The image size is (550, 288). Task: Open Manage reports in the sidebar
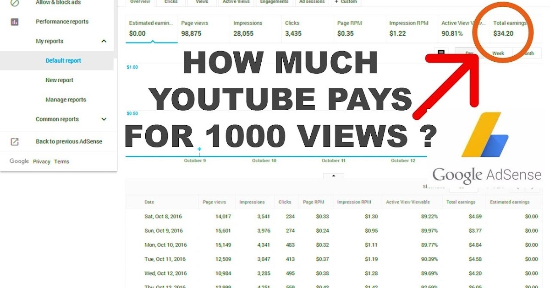66,100
